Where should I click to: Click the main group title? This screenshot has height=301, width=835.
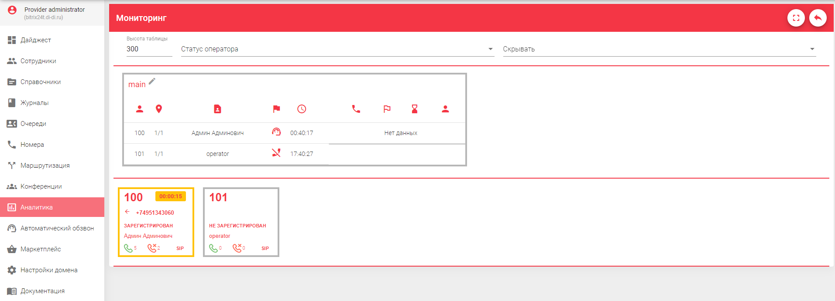pos(137,85)
